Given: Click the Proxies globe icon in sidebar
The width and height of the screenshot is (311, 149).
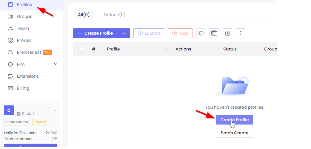Looking at the screenshot, I should pos(10,40).
